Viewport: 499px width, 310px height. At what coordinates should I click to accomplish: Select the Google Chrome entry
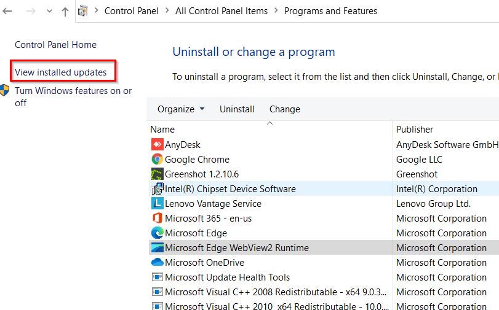coord(197,159)
